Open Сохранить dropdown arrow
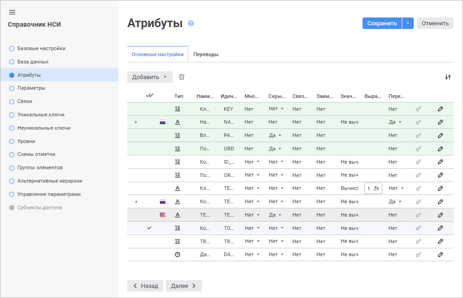 [x=408, y=23]
